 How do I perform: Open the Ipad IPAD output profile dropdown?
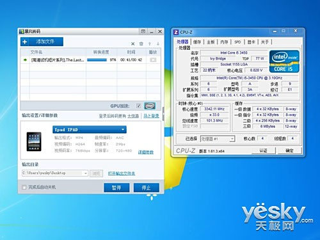pos(90,129)
